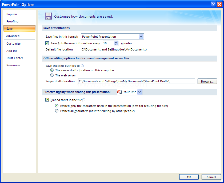Click the 'Save presentations' section heading

pos(57,28)
